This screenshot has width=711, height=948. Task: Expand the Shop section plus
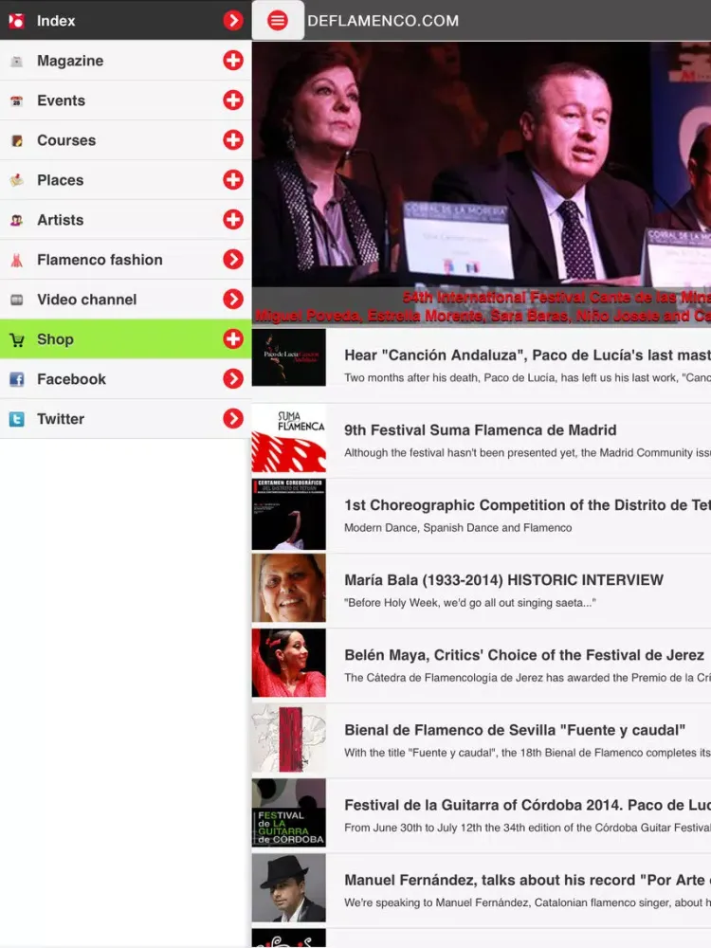pos(233,339)
